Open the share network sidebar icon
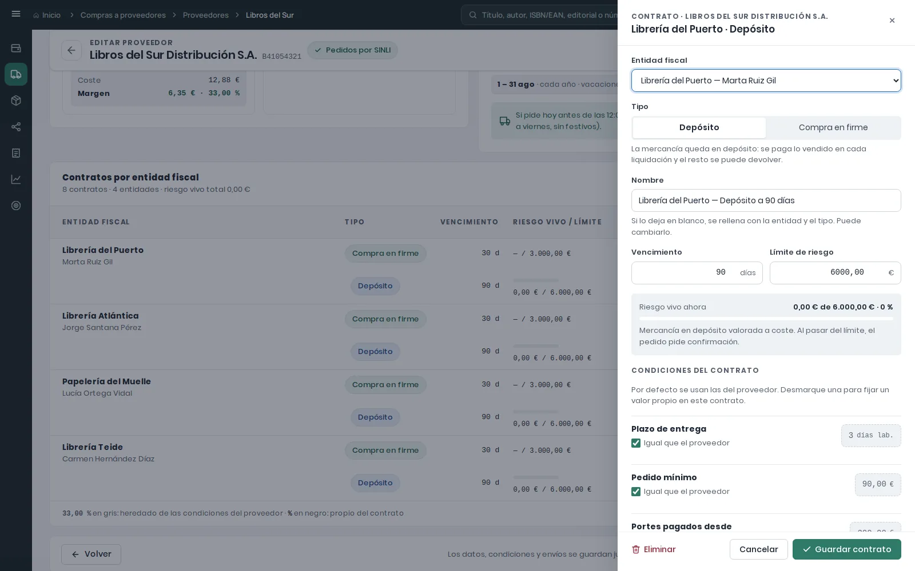 (16, 127)
